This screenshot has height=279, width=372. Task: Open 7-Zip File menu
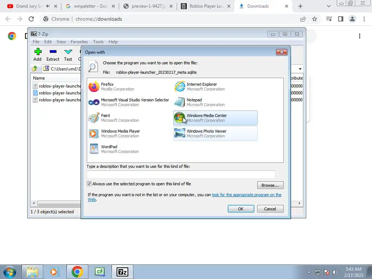[36, 42]
